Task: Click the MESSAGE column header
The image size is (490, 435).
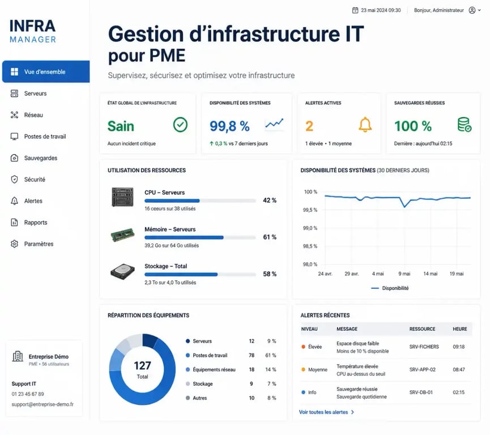Action: [347, 329]
